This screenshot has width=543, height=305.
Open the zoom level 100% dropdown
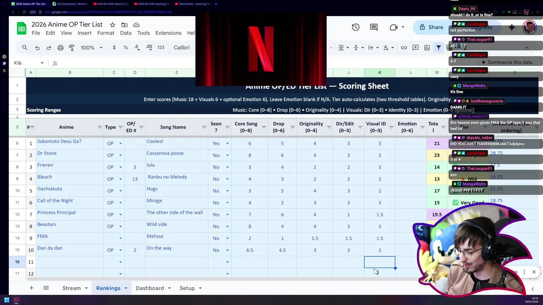[92, 47]
